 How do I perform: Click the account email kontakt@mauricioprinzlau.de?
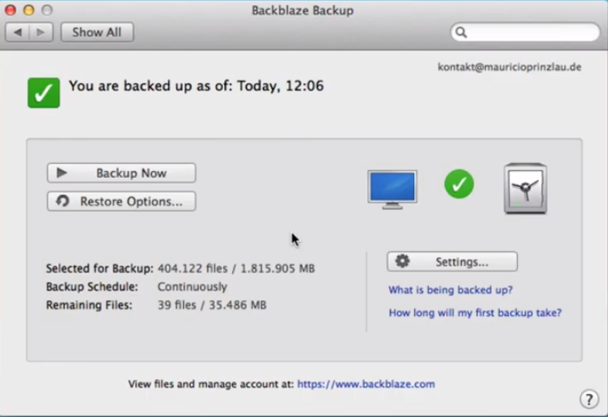coord(510,67)
